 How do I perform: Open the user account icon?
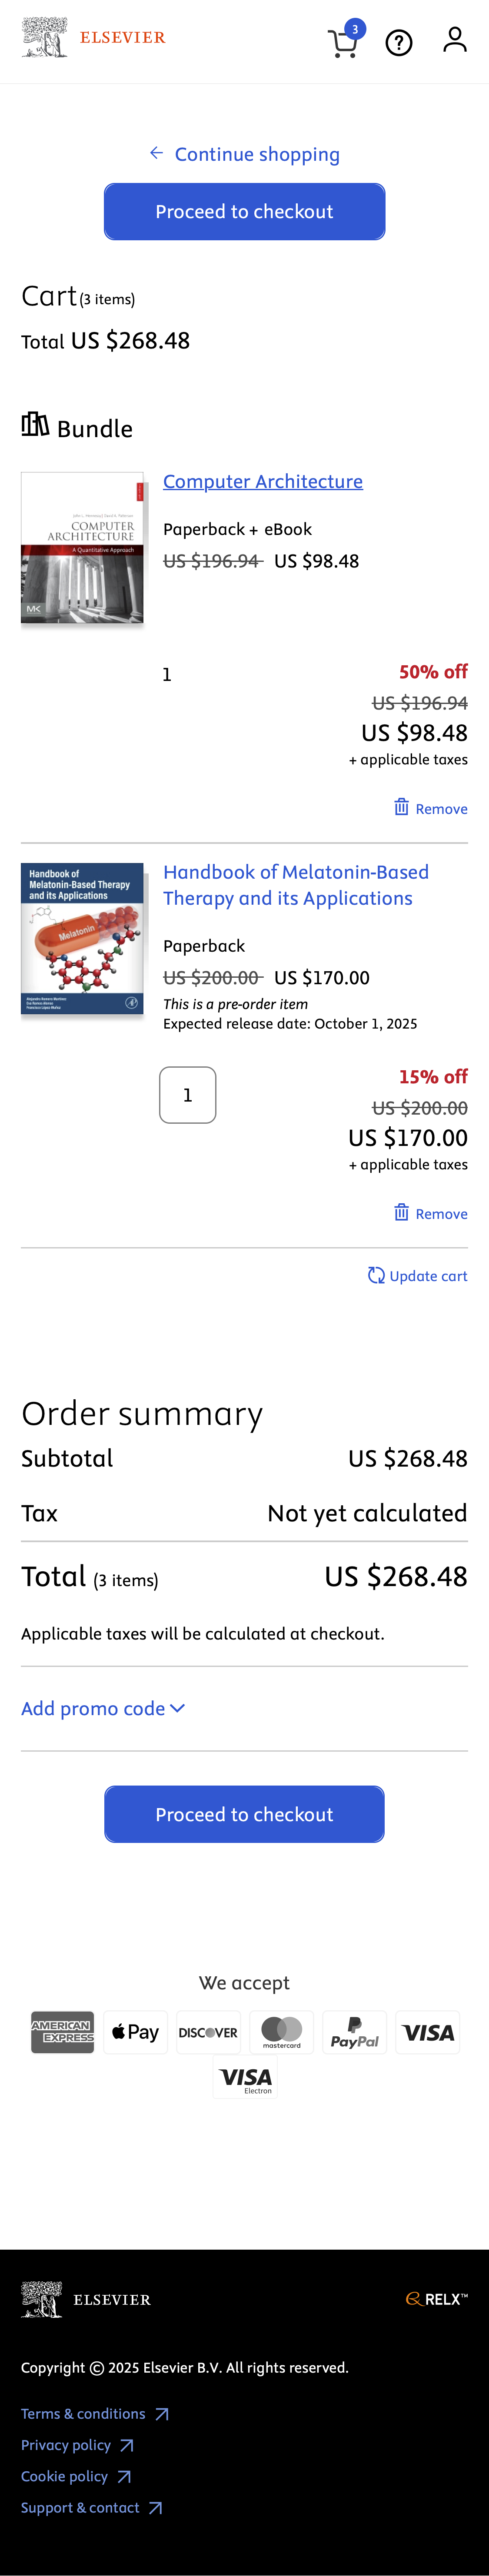click(455, 40)
